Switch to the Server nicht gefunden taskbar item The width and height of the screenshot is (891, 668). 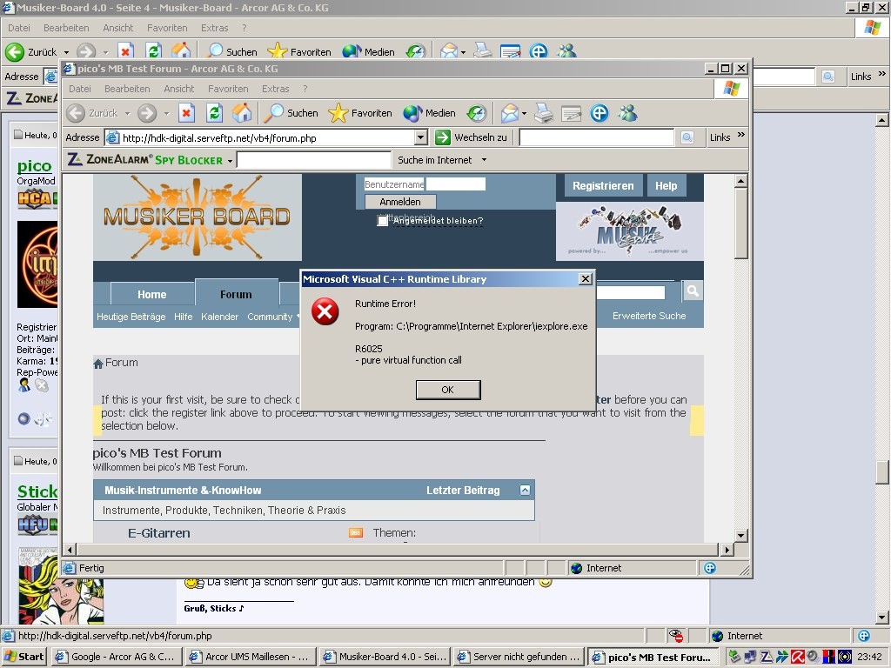tap(519, 657)
